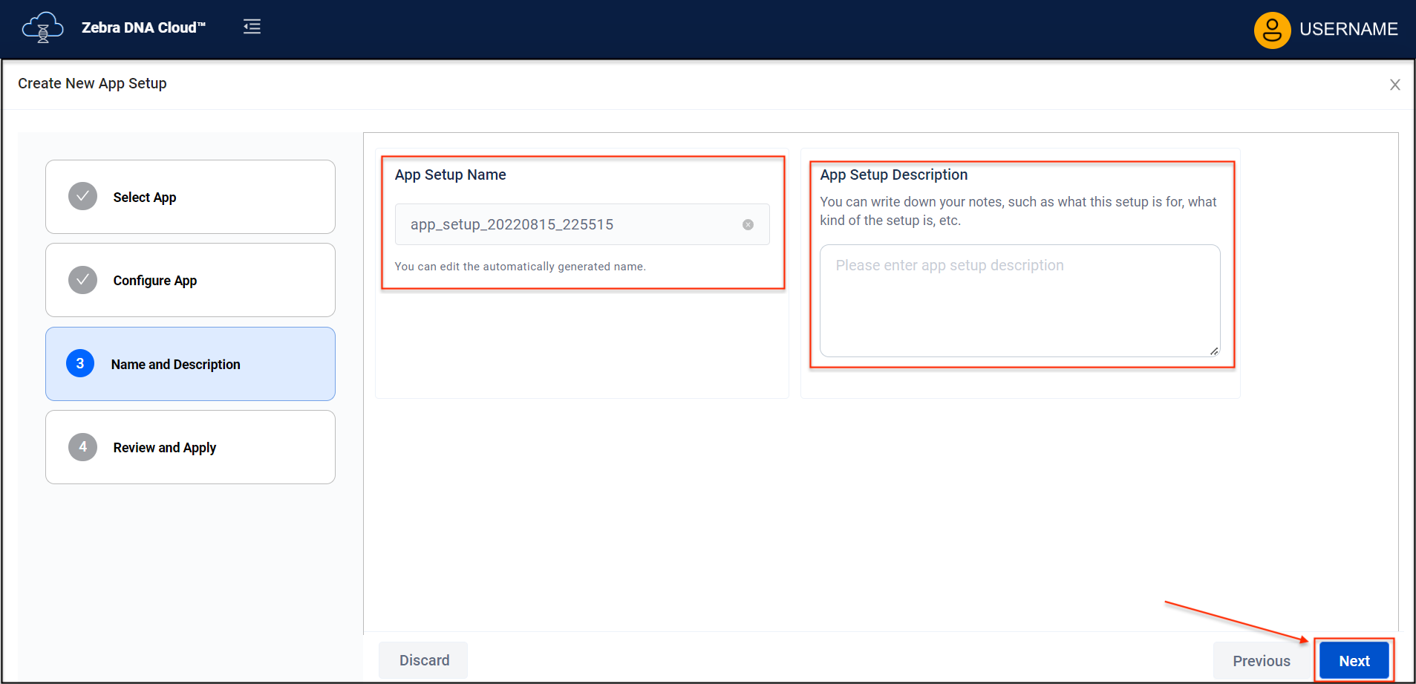Click the blue step 3 circle
1416x684 pixels.
tap(80, 364)
